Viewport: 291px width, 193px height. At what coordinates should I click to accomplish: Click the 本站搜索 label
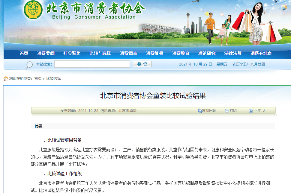44,64
